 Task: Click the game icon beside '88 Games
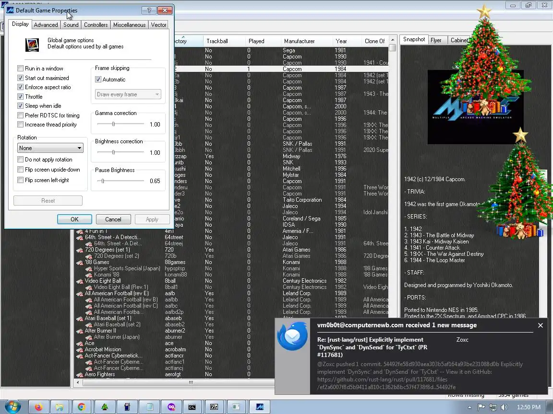(80, 262)
